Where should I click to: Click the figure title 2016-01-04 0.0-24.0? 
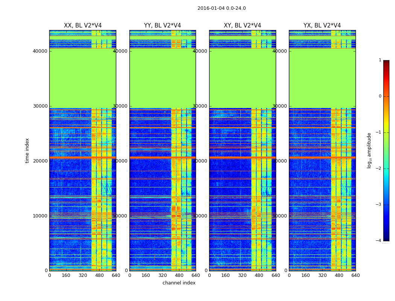(222, 8)
